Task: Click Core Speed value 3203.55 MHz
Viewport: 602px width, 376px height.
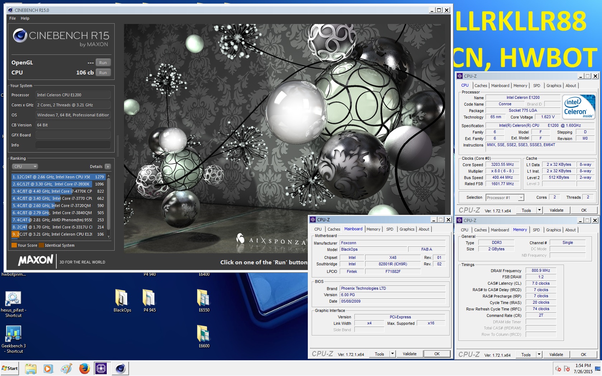Action: [x=502, y=165]
